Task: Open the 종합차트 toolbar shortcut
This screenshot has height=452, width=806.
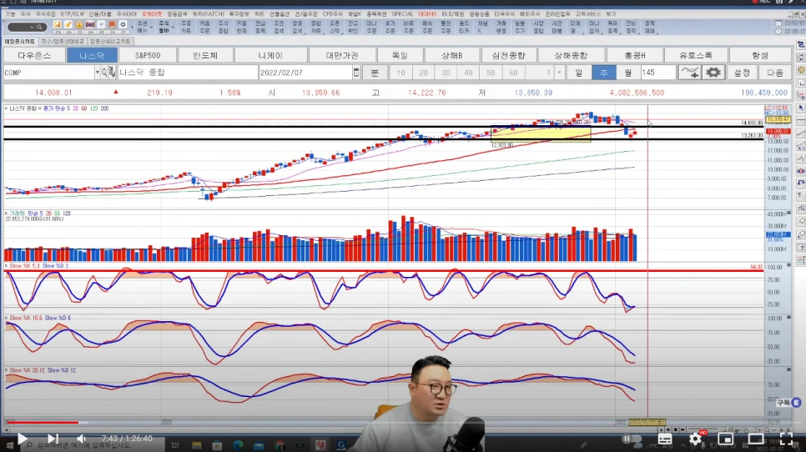Action: point(315,28)
